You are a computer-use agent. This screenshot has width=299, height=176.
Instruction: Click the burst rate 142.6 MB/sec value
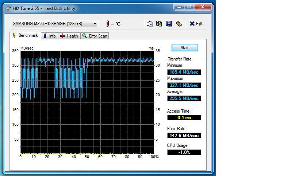pyautogui.click(x=184, y=136)
